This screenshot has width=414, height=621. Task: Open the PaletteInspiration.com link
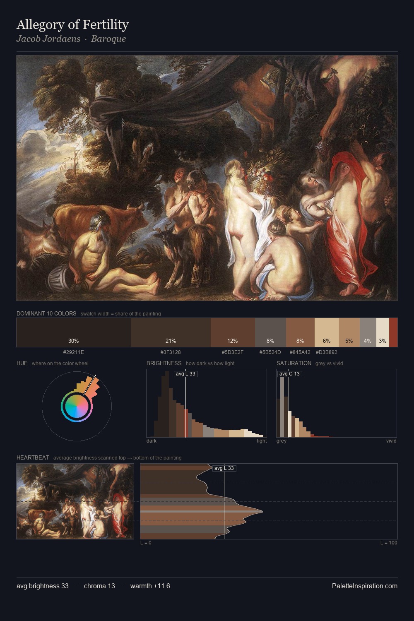365,586
